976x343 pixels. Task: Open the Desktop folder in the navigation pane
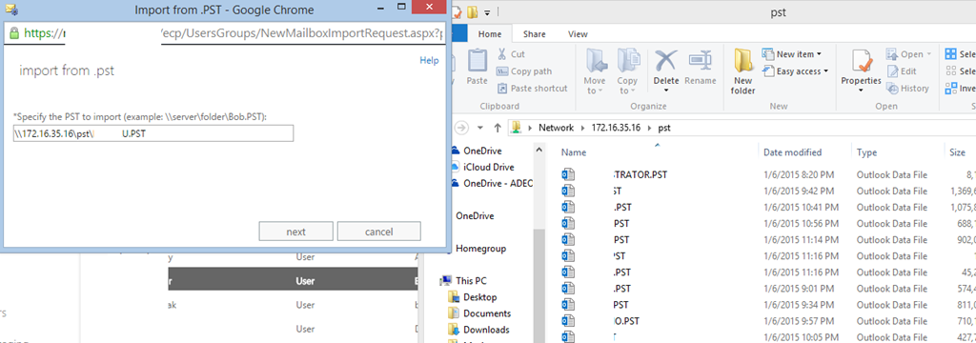[x=473, y=297]
